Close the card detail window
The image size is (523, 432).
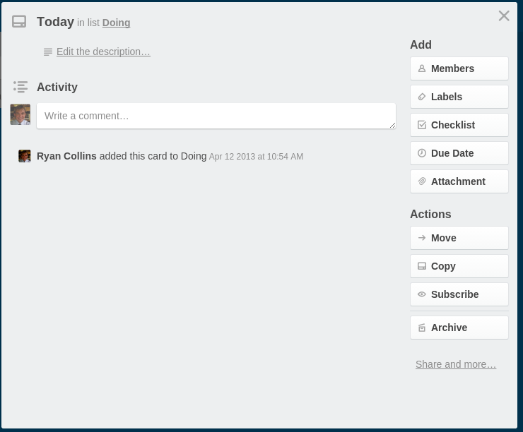coord(504,16)
